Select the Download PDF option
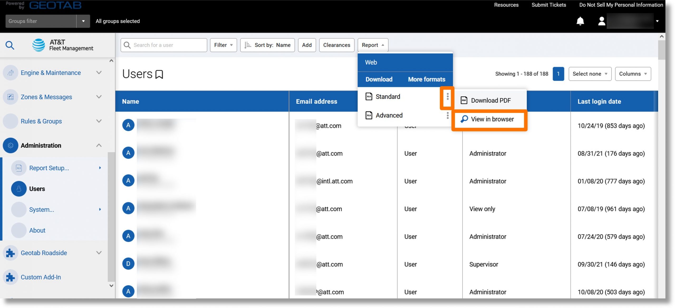 click(x=491, y=100)
